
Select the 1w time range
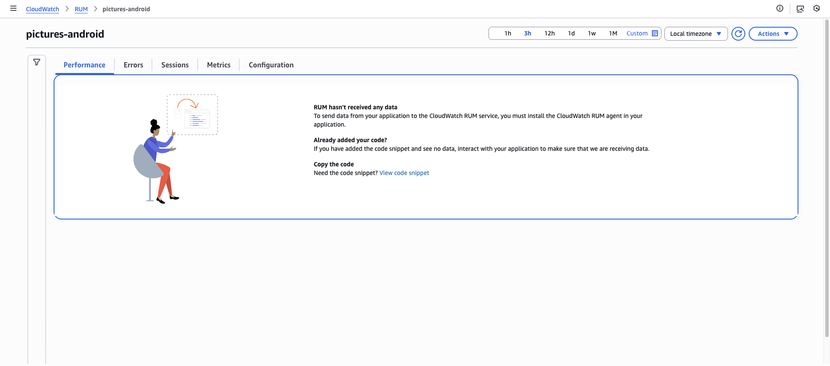point(592,33)
